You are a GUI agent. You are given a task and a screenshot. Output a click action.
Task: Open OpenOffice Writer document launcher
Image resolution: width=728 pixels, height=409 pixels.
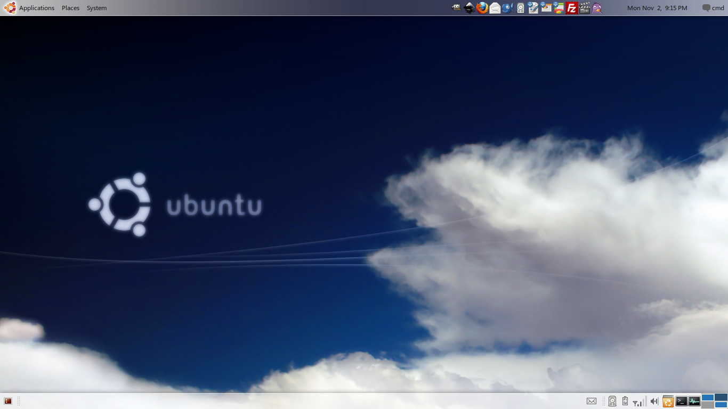pyautogui.click(x=533, y=8)
